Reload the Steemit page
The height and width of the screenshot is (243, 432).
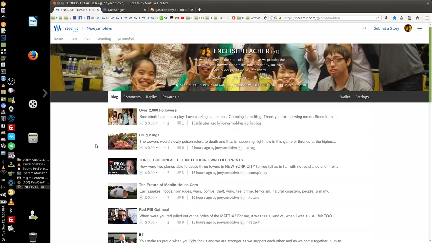click(378, 18)
